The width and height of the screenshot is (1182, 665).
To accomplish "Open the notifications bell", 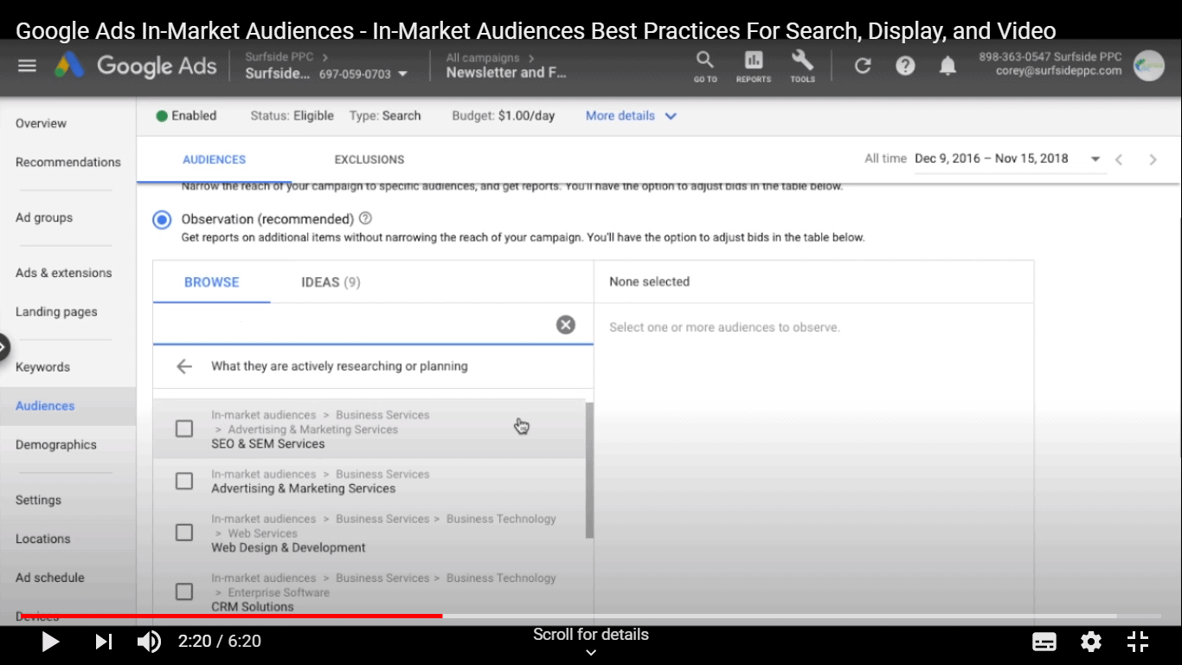I will point(948,66).
